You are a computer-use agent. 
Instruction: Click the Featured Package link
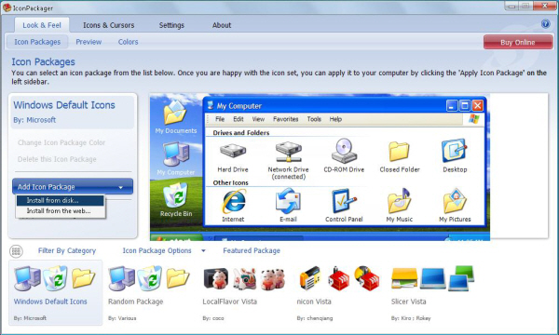point(252,250)
